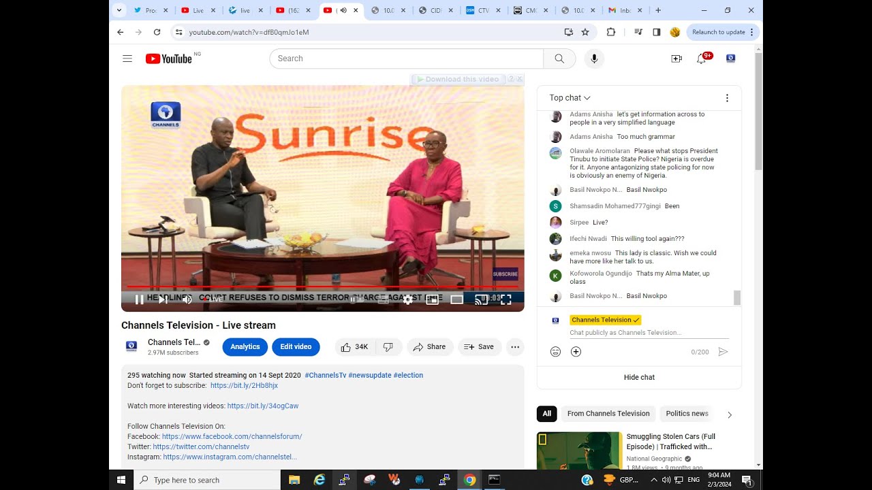Select From Channels Television chip
Viewport: 872px width, 490px height.
[608, 414]
